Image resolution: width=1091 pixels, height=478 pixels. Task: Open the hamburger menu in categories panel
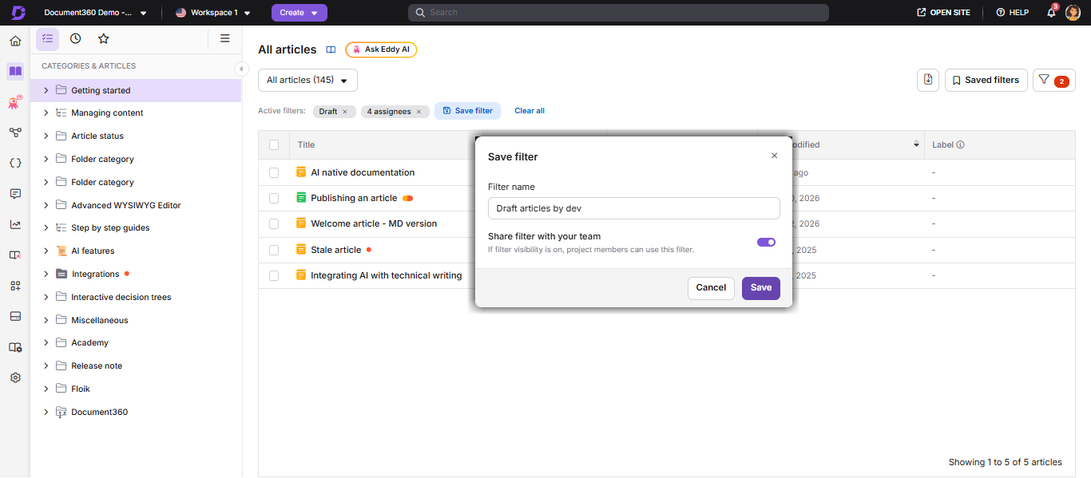[225, 38]
